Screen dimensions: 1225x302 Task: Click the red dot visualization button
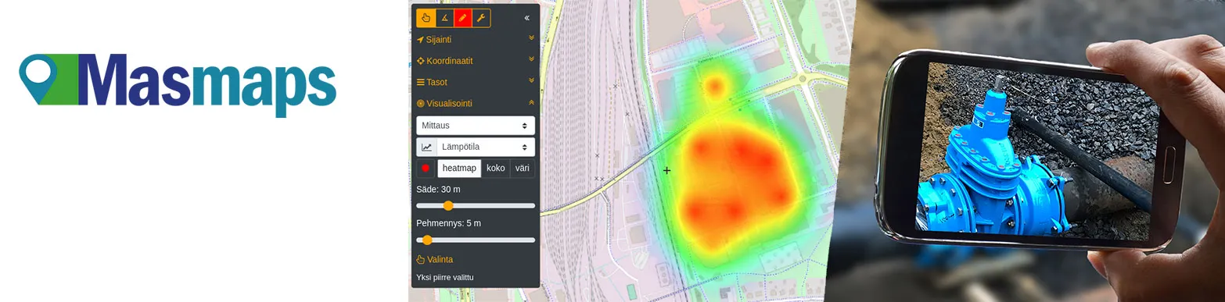pyautogui.click(x=426, y=168)
